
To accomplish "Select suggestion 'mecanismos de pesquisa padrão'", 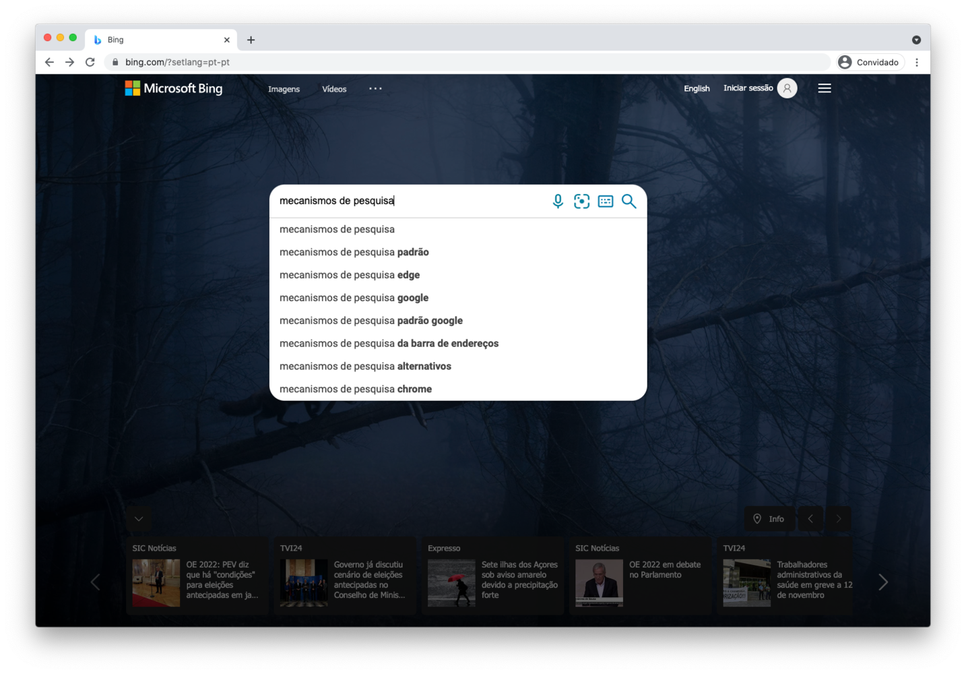I will [458, 252].
